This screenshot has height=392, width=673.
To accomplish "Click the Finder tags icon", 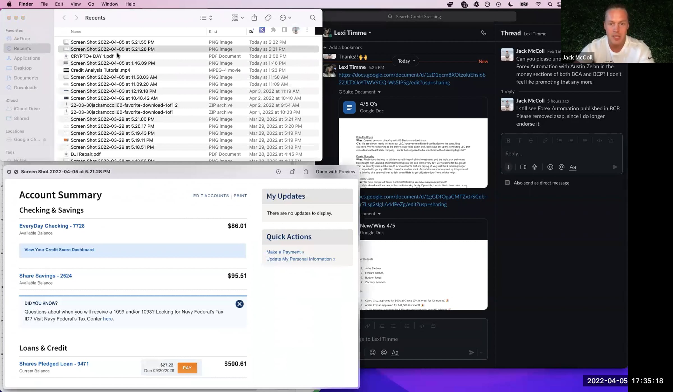I will click(268, 18).
